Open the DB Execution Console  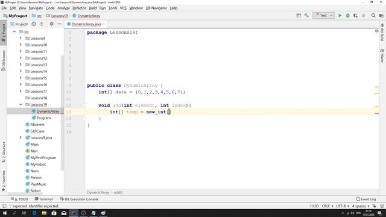pos(79,199)
